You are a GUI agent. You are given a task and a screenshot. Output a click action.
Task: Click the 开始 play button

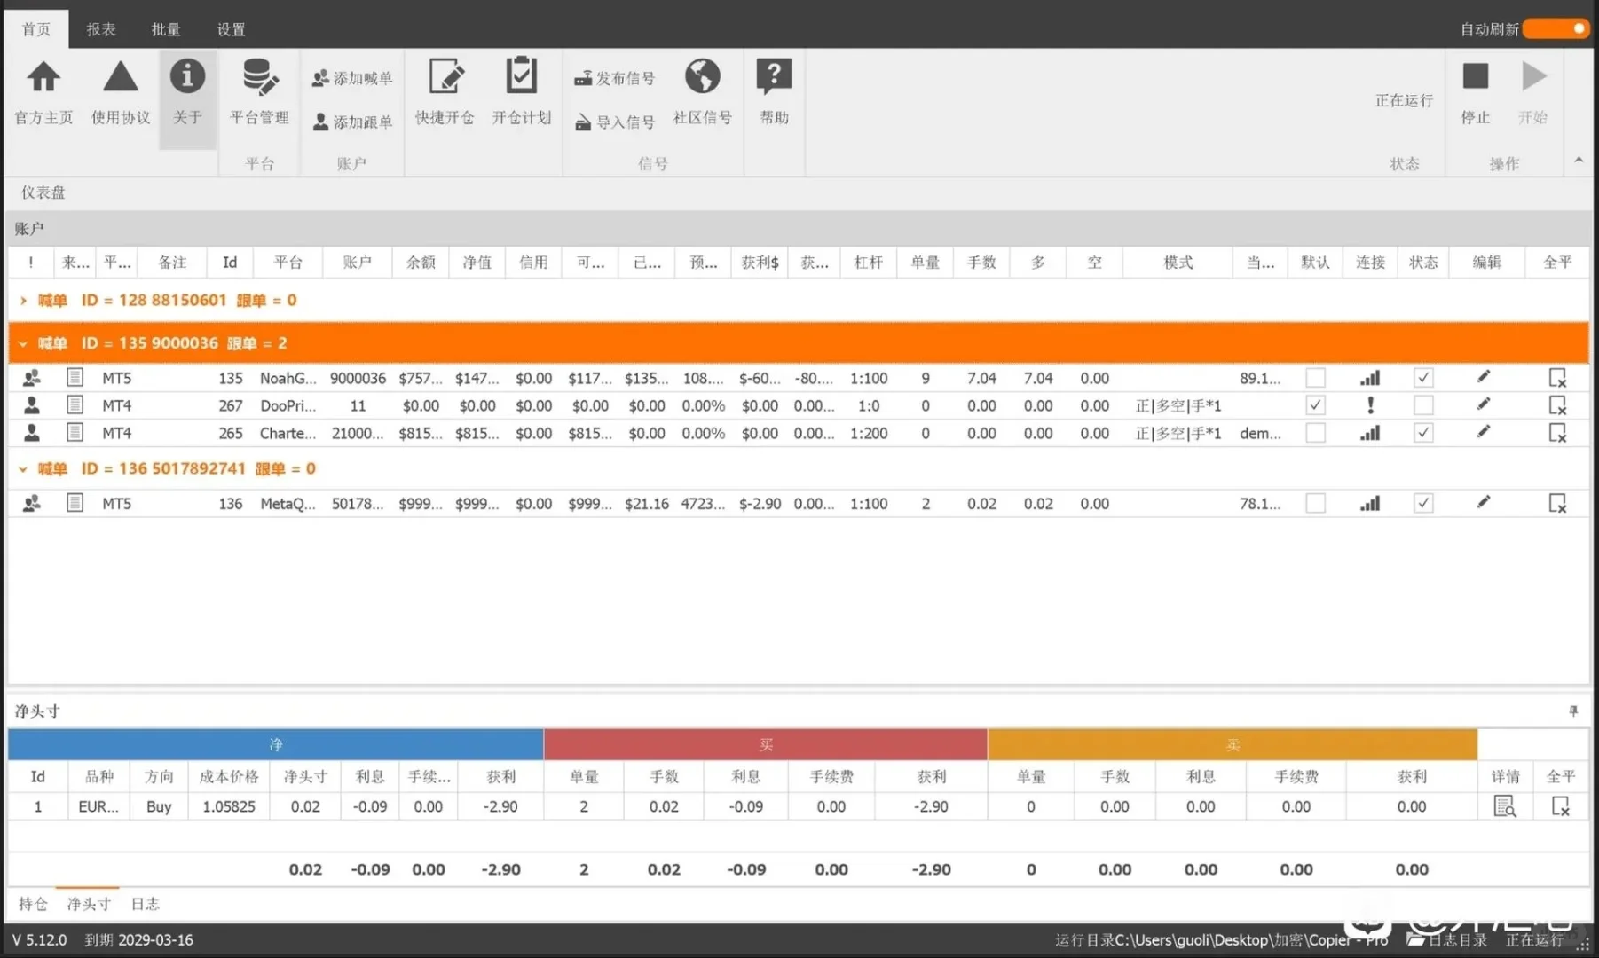click(1533, 76)
